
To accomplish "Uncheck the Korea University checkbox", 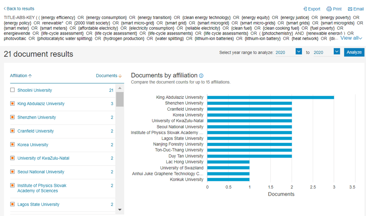I will tap(13, 144).
